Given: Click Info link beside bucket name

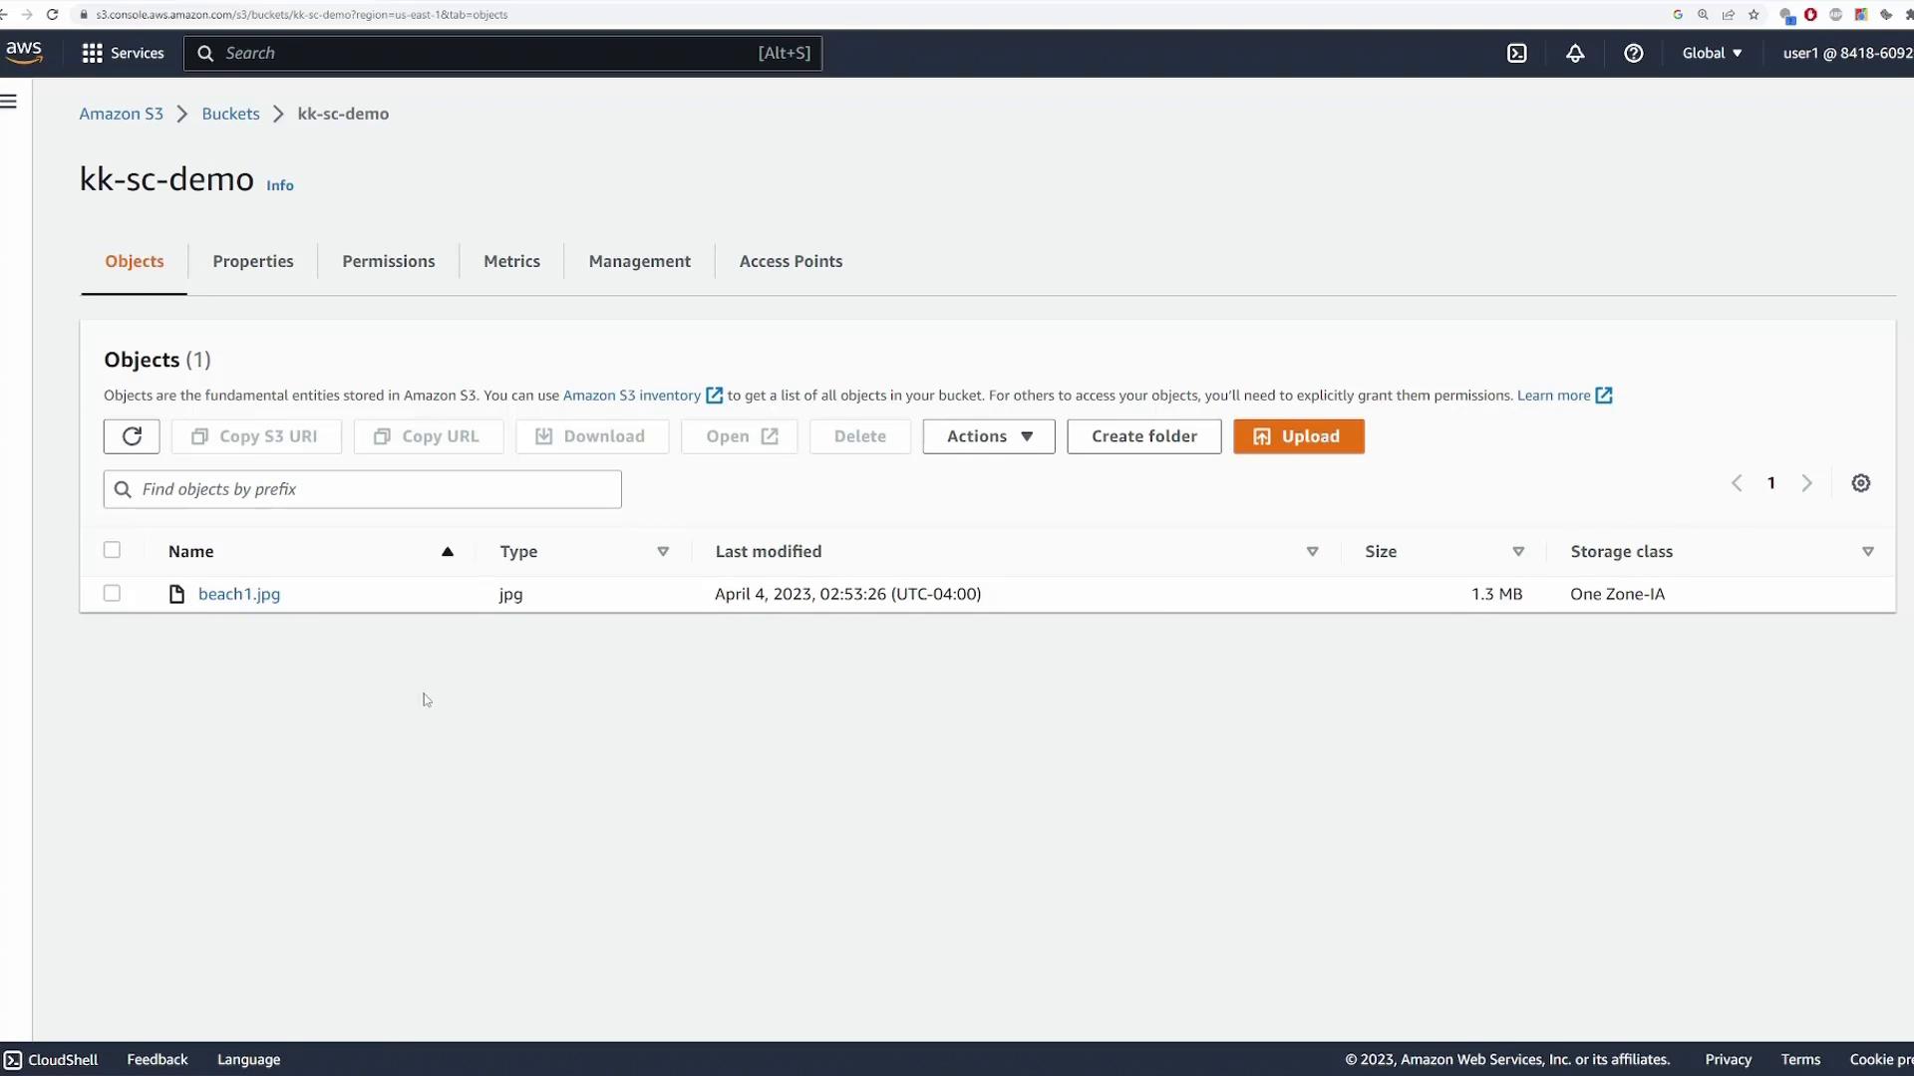Looking at the screenshot, I should (280, 185).
